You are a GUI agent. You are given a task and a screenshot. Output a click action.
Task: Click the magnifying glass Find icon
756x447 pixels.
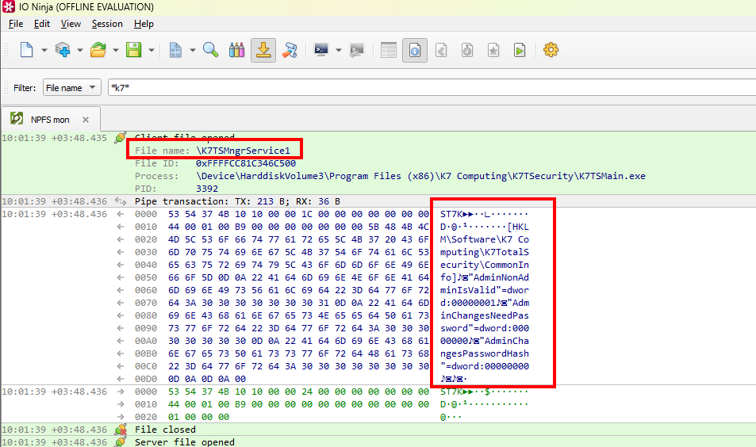(x=210, y=50)
